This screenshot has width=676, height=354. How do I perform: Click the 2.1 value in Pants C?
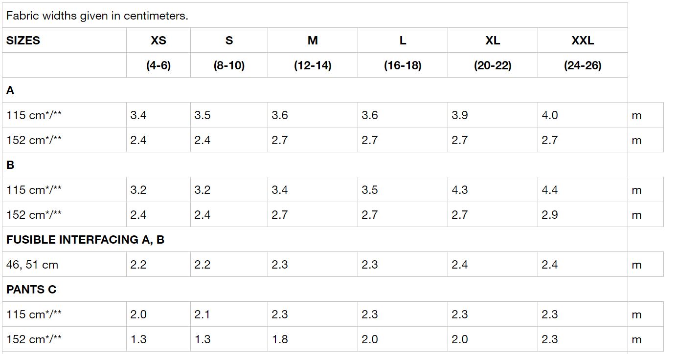[202, 314]
